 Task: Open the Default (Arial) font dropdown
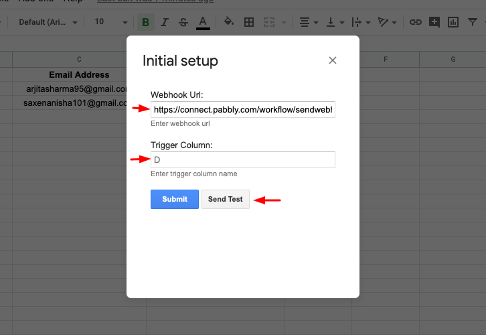pos(48,22)
